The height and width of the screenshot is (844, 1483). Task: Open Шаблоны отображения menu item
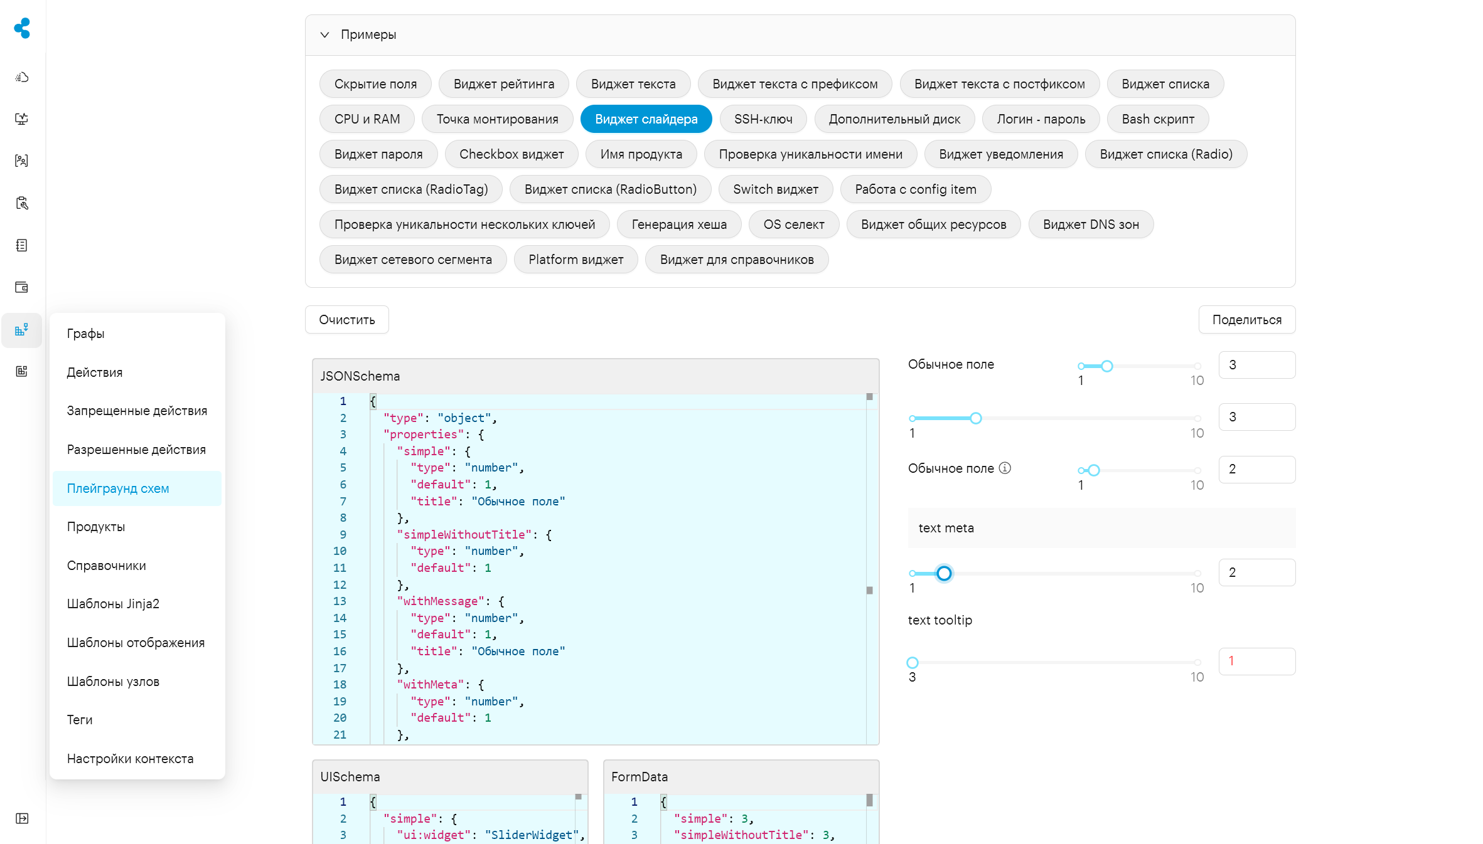(x=137, y=643)
